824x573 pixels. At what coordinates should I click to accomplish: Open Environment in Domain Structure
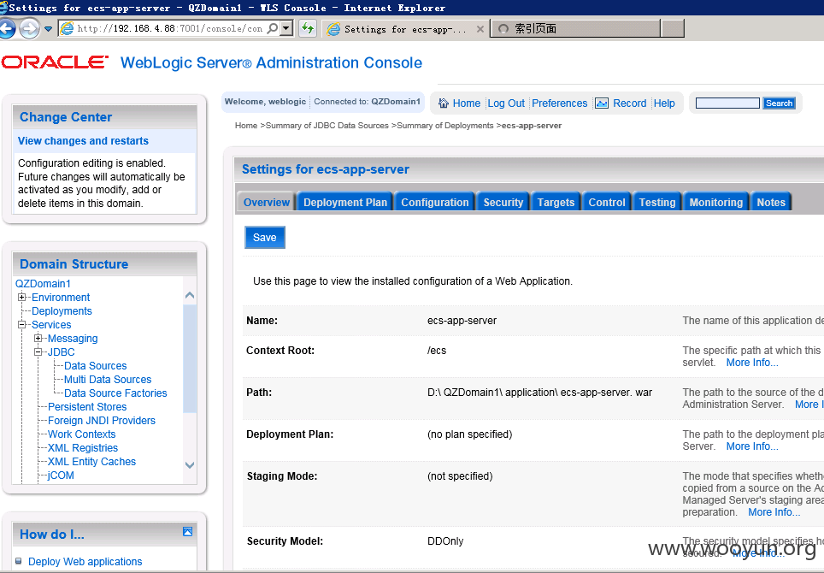tap(61, 298)
